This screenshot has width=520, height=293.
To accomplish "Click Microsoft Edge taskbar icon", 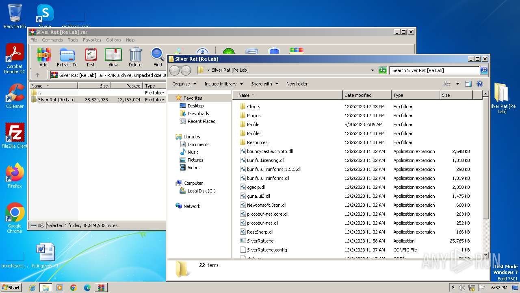I will click(87, 288).
